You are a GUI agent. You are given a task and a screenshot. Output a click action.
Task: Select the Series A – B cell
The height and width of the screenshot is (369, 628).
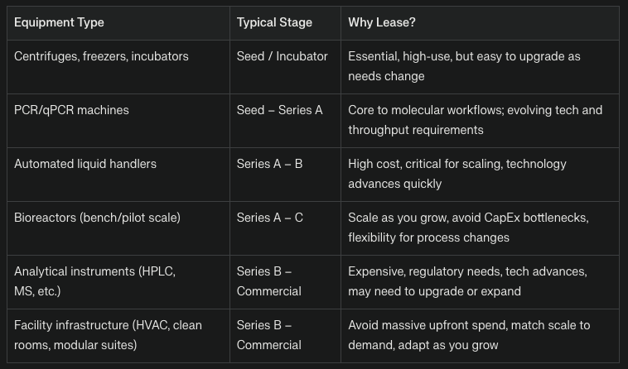pyautogui.click(x=285, y=175)
